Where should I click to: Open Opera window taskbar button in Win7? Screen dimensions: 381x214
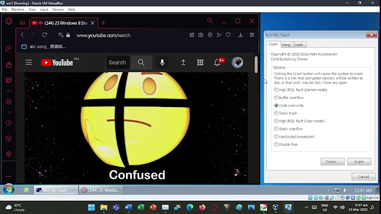101,190
